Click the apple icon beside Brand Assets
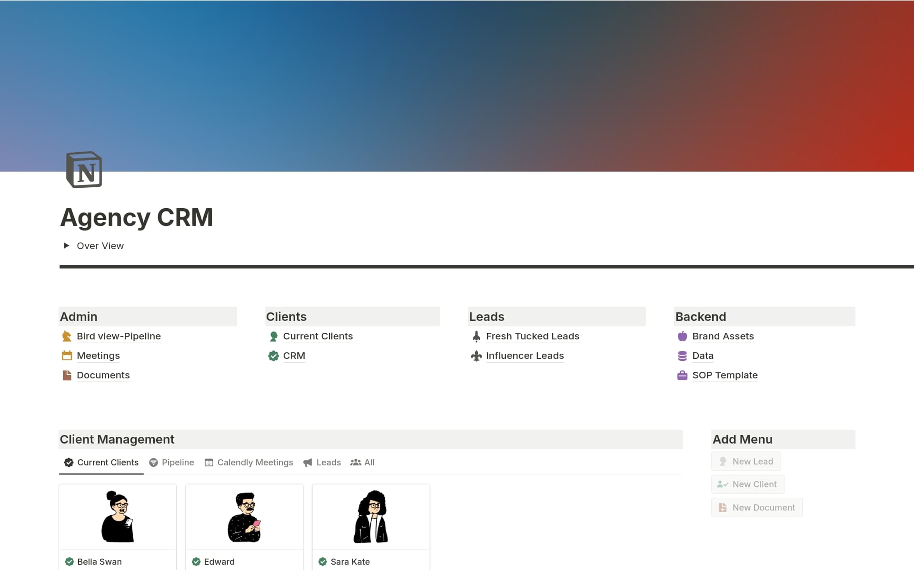This screenshot has width=914, height=570. 682,336
